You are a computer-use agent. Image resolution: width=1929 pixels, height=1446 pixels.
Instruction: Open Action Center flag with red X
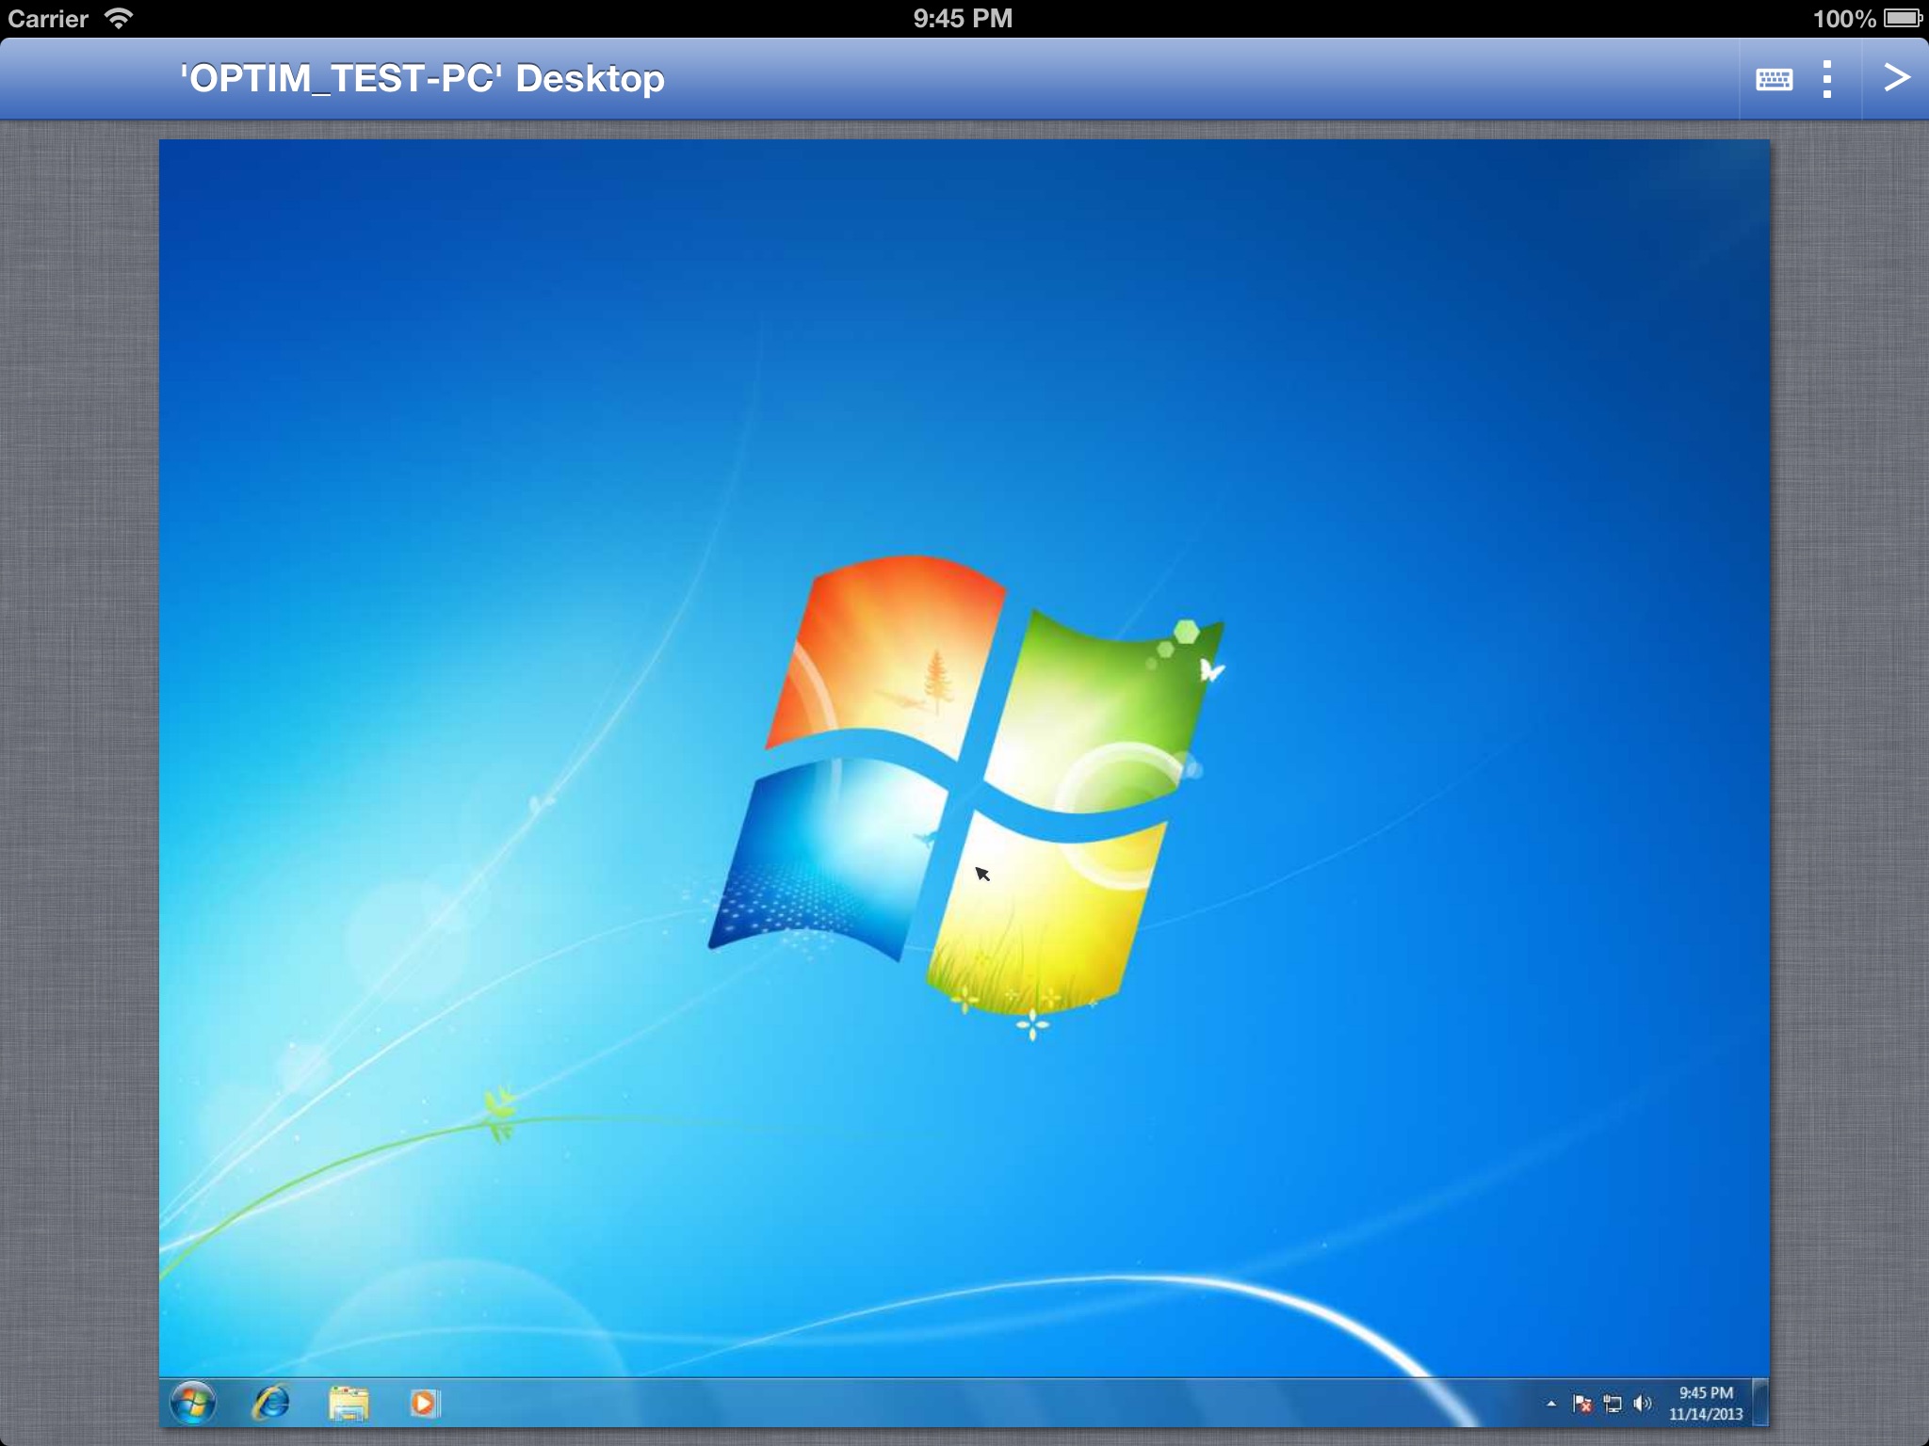(1582, 1404)
